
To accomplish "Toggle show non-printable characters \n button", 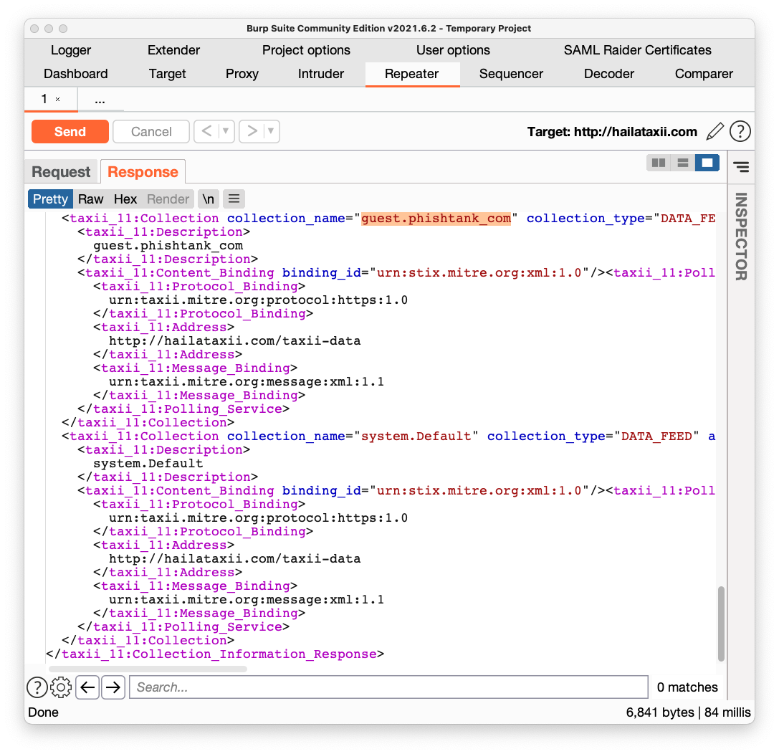I will pos(208,199).
